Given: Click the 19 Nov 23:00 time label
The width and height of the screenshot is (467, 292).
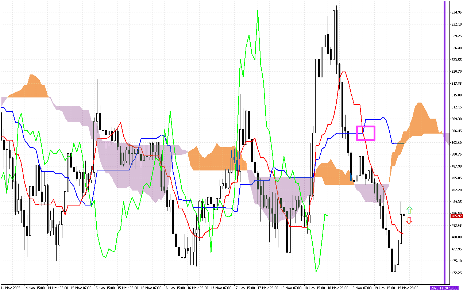Looking at the screenshot, I should pos(408,288).
